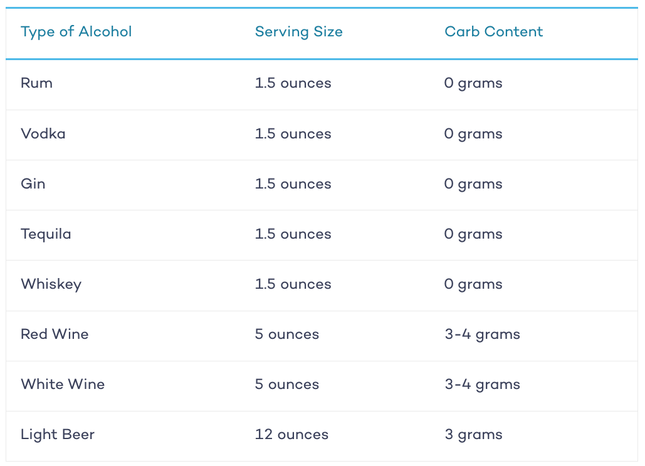
Task: Click the White Wine entry
Action: (63, 384)
